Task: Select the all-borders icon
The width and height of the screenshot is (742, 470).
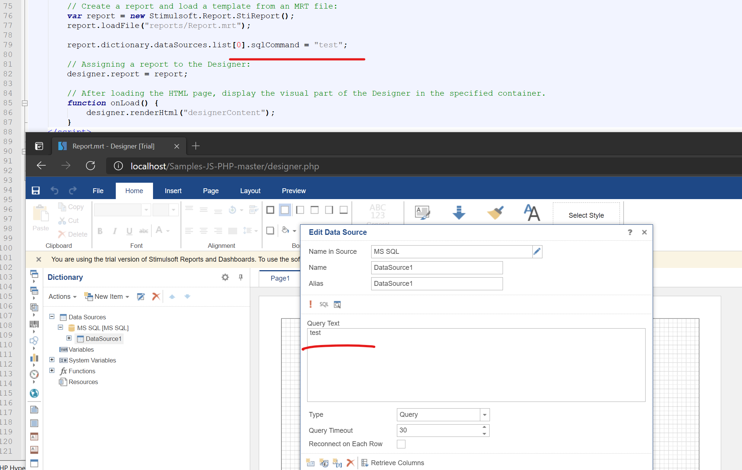Action: coord(270,210)
